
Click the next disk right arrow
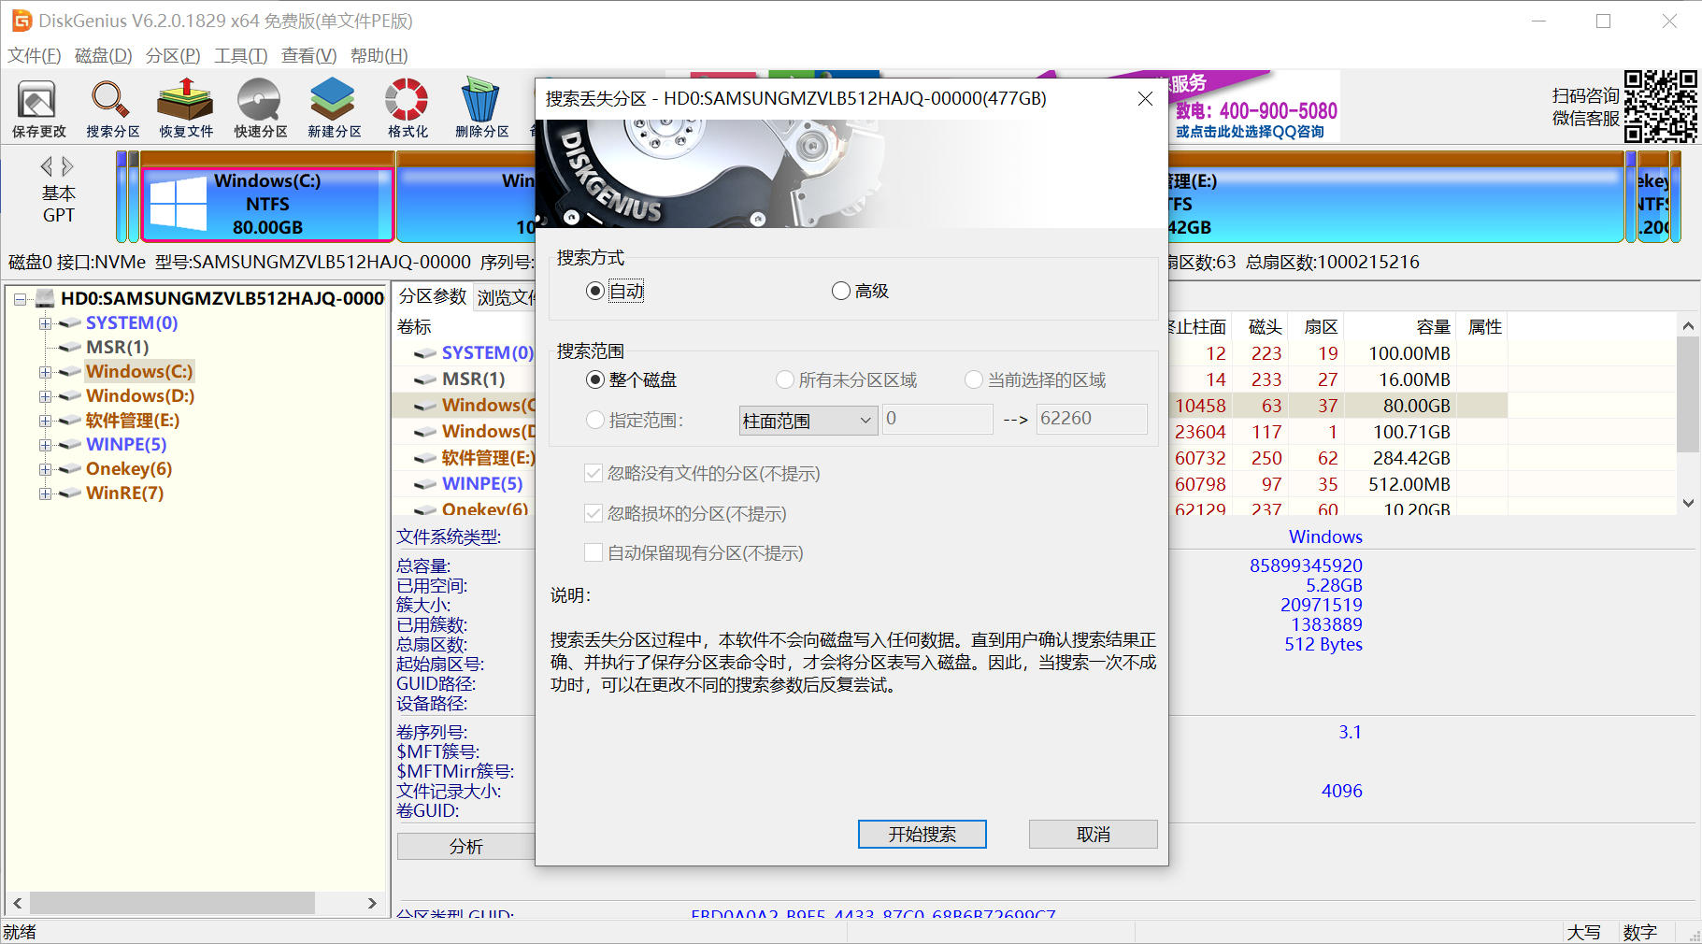[67, 166]
